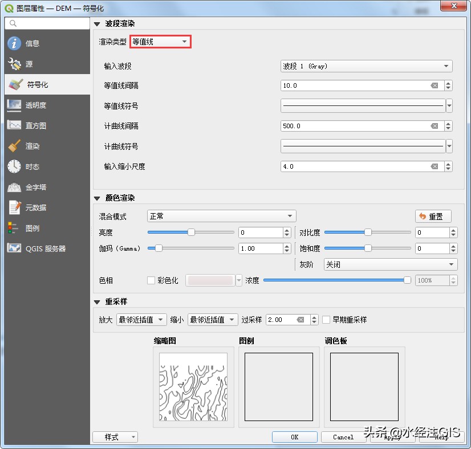
Task: Open the 等值线符号 line symbol dropdown arrow
Action: click(449, 105)
